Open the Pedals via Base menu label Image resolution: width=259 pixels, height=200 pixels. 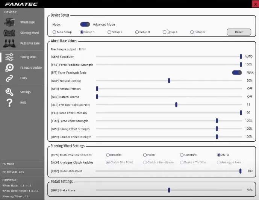tap(30, 44)
